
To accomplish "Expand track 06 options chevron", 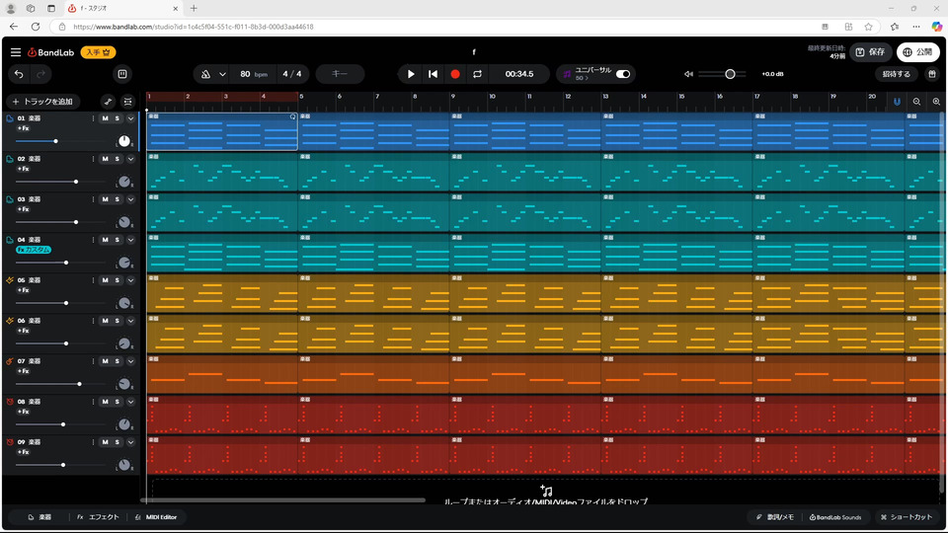I will (x=130, y=321).
